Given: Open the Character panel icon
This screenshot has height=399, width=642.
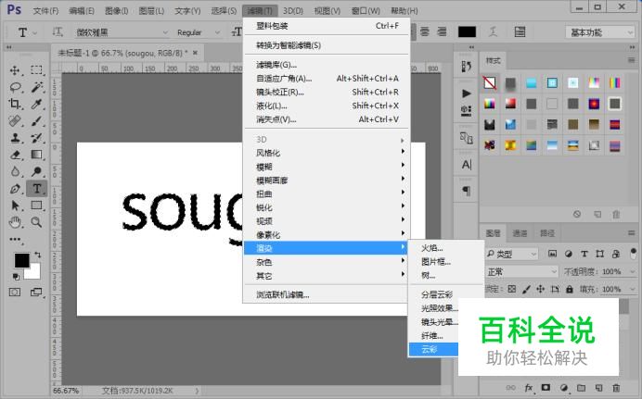Looking at the screenshot, I should [466, 165].
